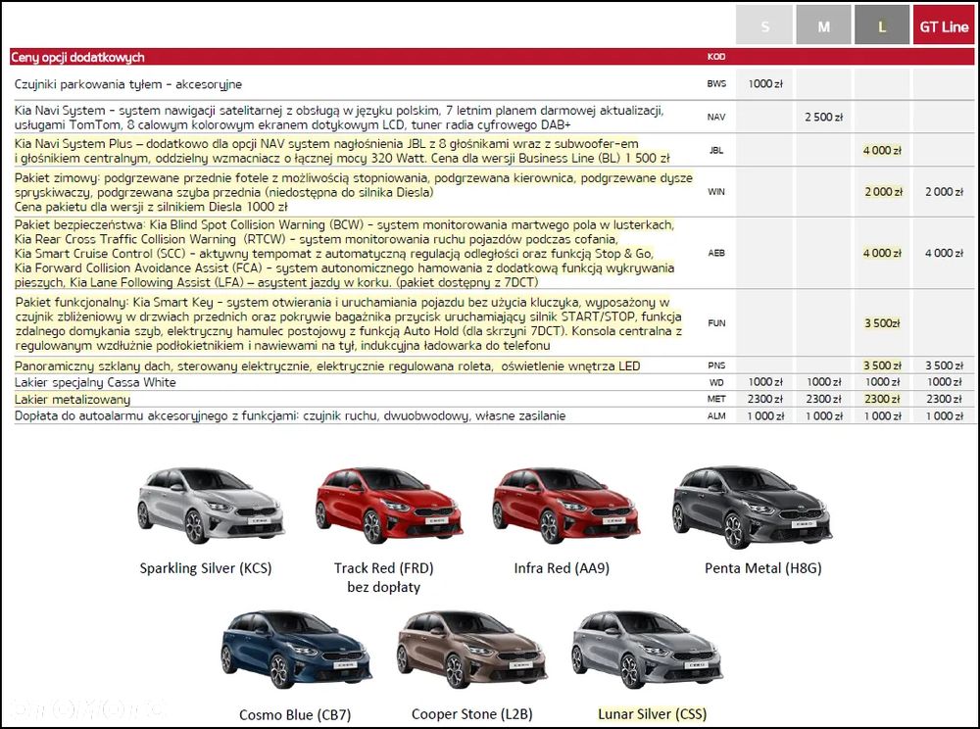
Task: Click 'Dopłata do autoalarmu' row text
Action: coord(290,416)
